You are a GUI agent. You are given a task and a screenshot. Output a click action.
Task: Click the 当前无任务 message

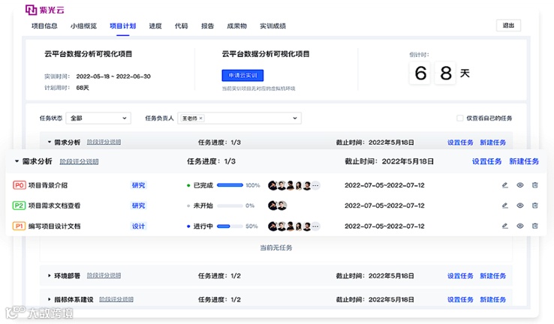coord(276,247)
